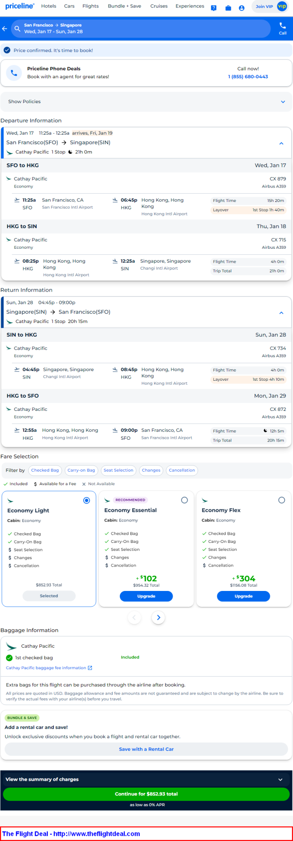The image size is (293, 841).
Task: Toggle the Checked Bag filter chip
Action: (45, 470)
